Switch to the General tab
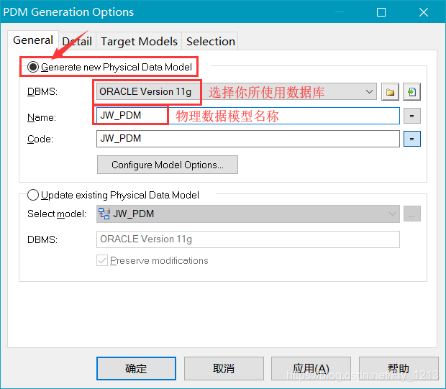Viewport: 446px width, 389px height. click(33, 40)
